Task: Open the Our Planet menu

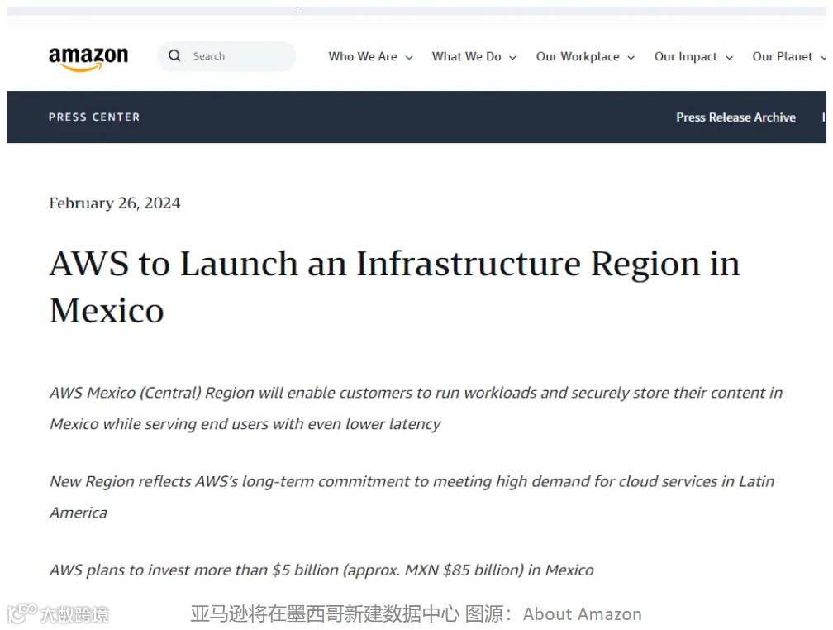Action: 782,56
